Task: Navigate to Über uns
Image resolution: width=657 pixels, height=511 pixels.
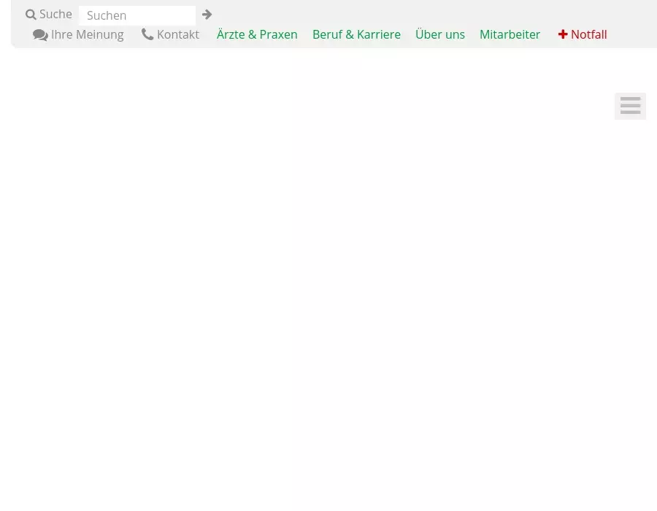Action: (x=439, y=34)
